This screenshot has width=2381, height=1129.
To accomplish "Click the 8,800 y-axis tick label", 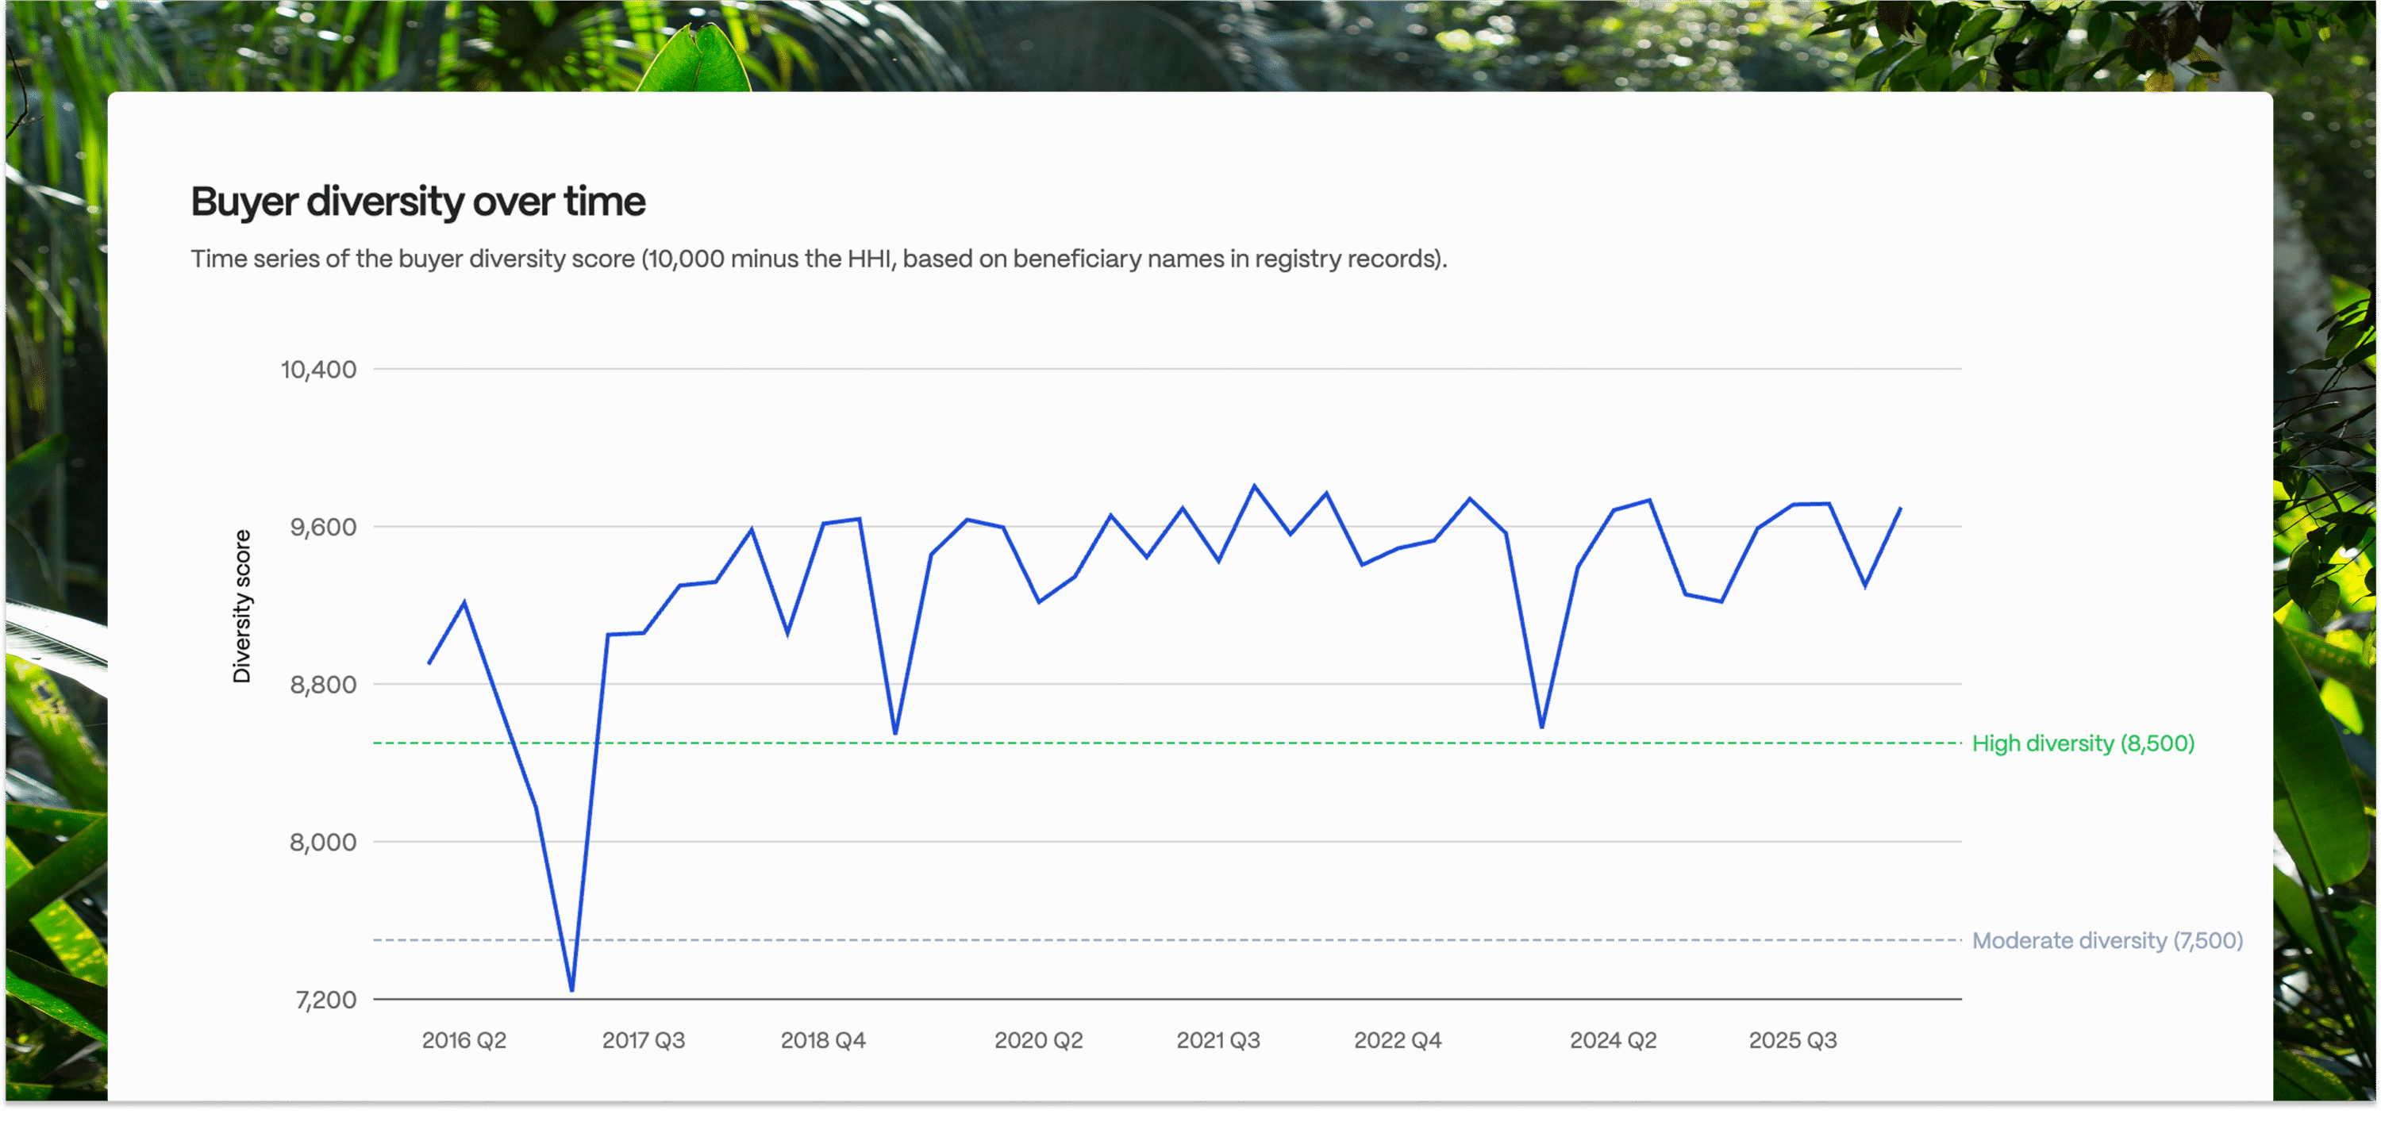I will coord(322,685).
